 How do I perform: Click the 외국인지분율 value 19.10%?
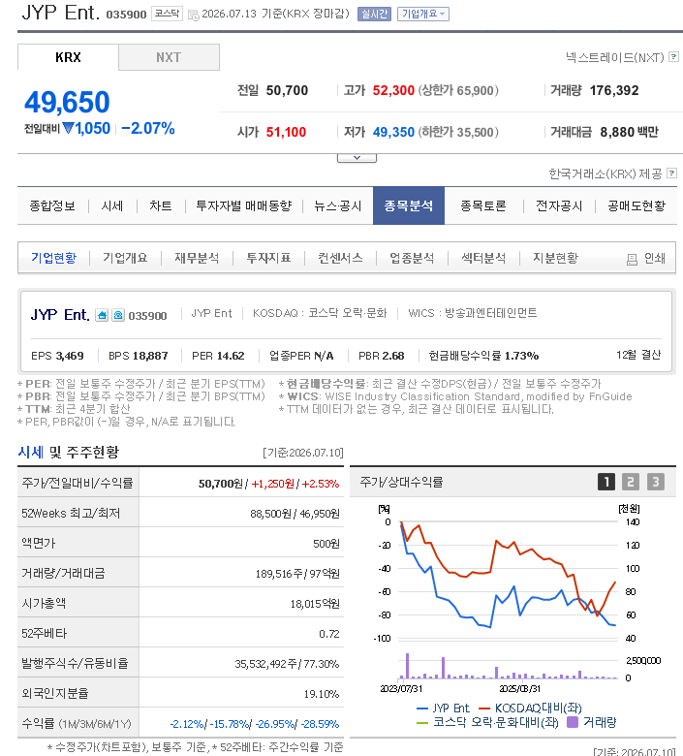pyautogui.click(x=322, y=694)
